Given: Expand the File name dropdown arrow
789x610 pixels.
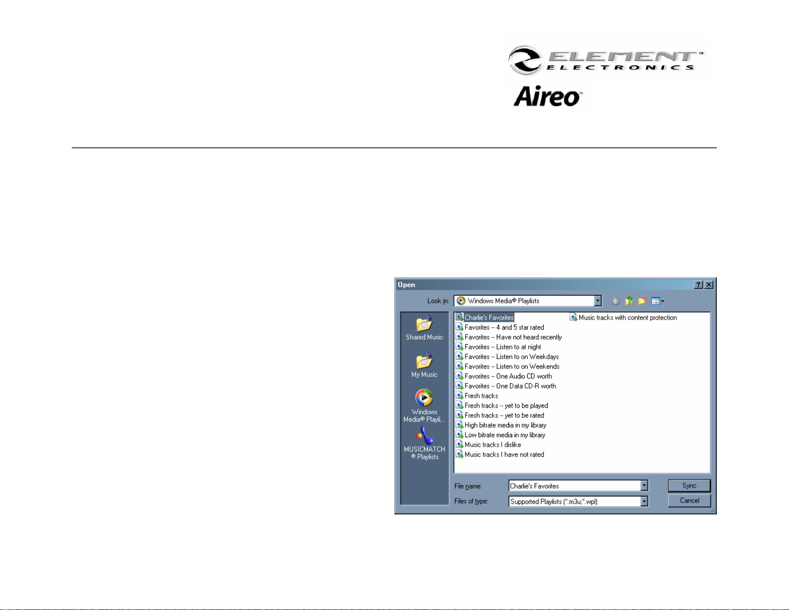Looking at the screenshot, I should click(644, 486).
